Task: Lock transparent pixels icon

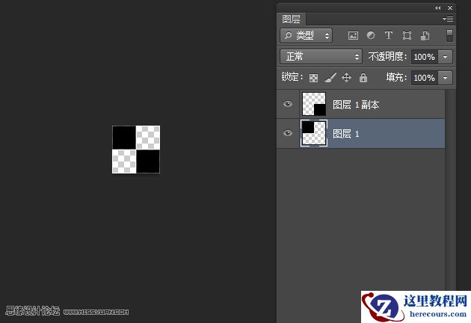Action: pyautogui.click(x=313, y=78)
